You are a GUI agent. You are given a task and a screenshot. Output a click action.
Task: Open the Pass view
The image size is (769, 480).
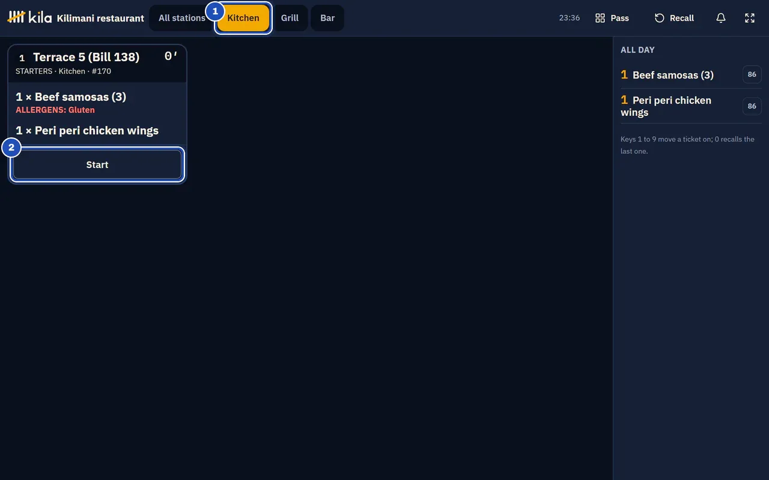[x=612, y=18]
